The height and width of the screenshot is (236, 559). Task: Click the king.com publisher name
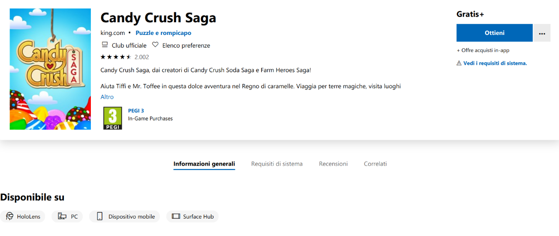(113, 33)
